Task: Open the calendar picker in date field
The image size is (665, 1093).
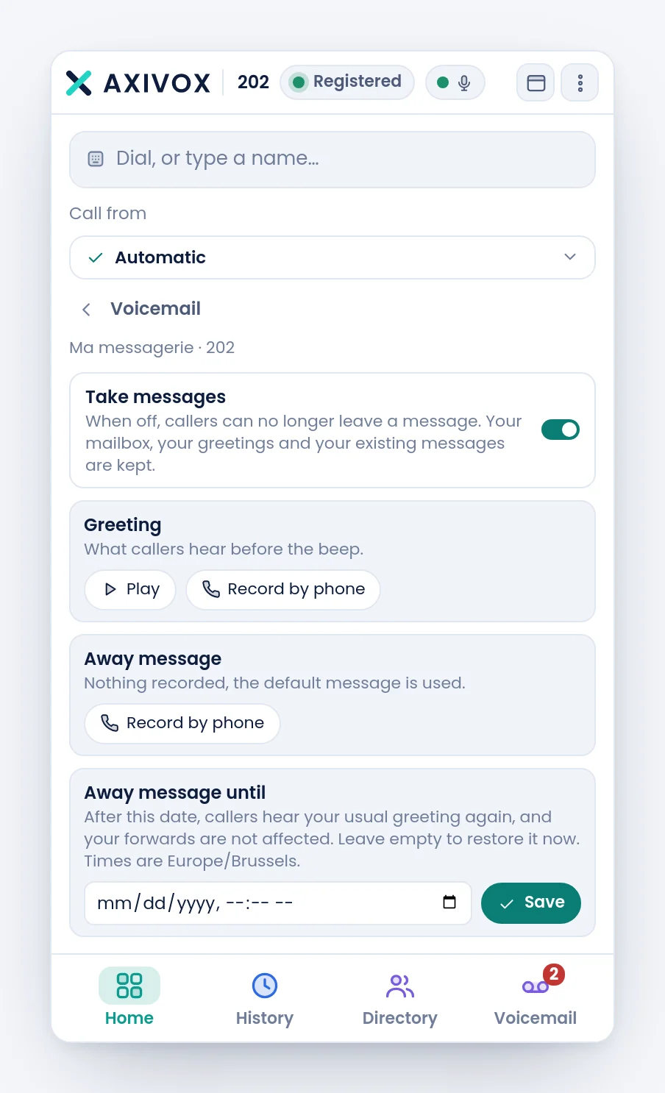Action: [x=449, y=902]
